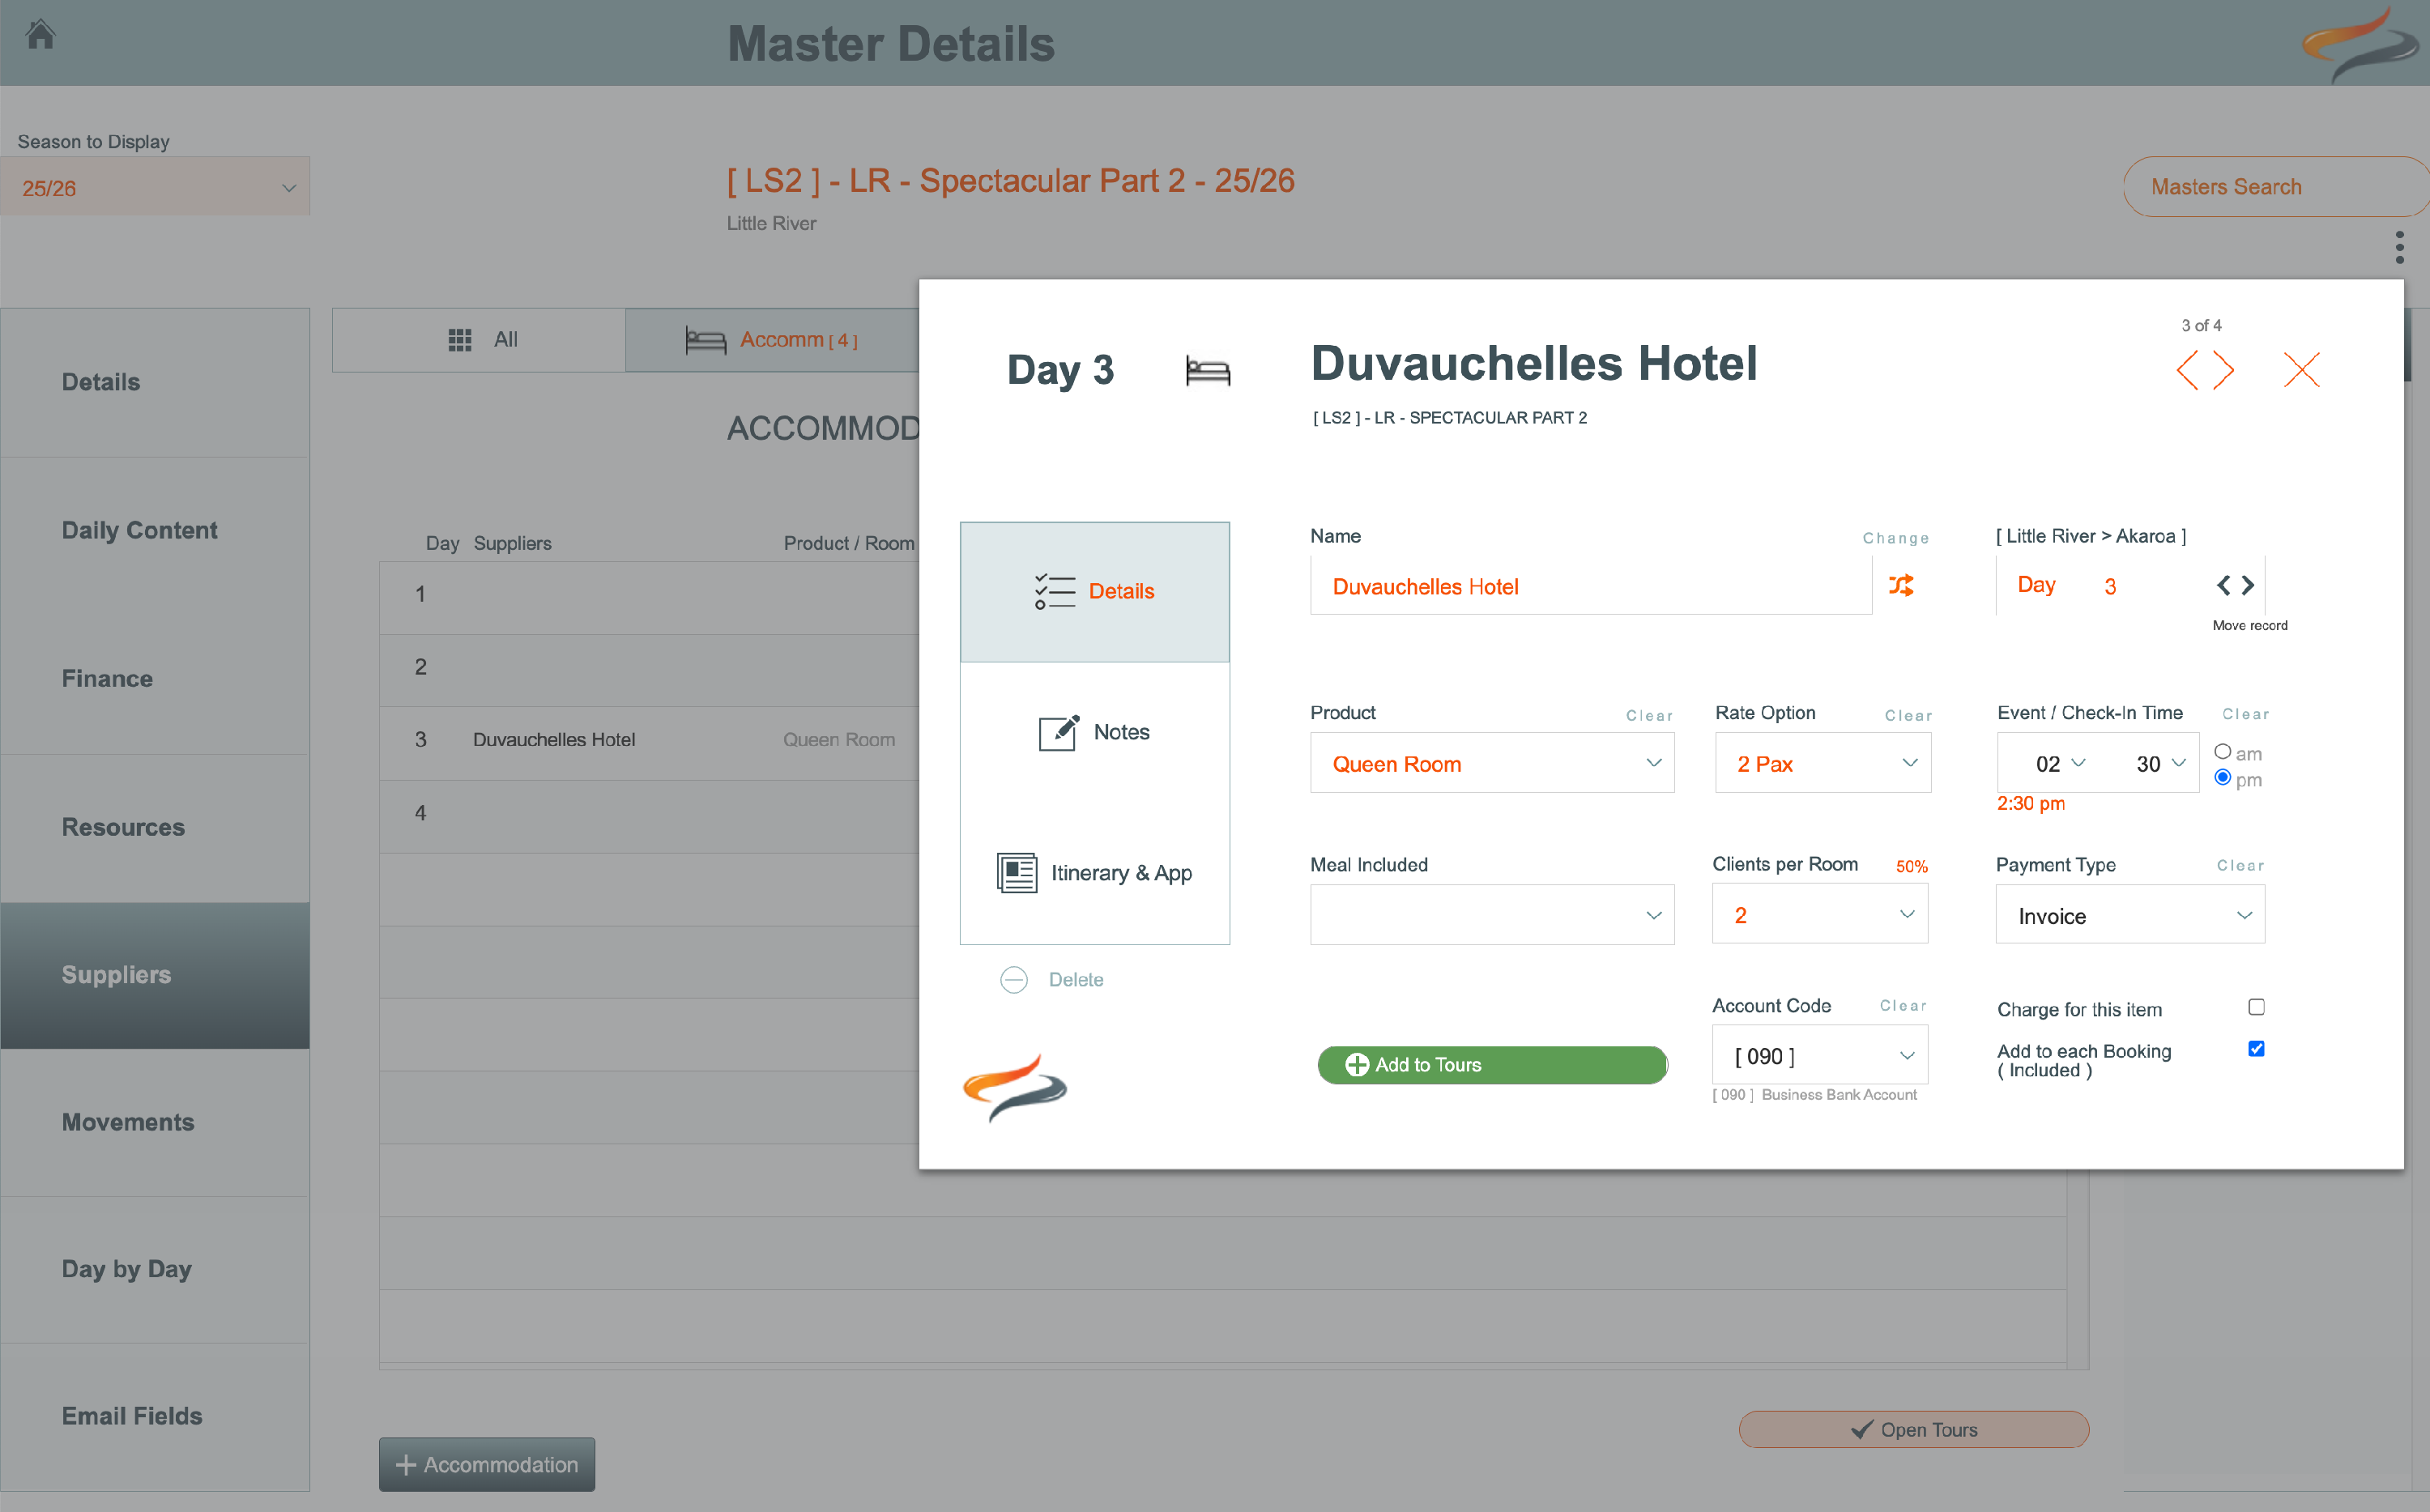Clear the Account Code field
The image size is (2430, 1512).
(1902, 1006)
